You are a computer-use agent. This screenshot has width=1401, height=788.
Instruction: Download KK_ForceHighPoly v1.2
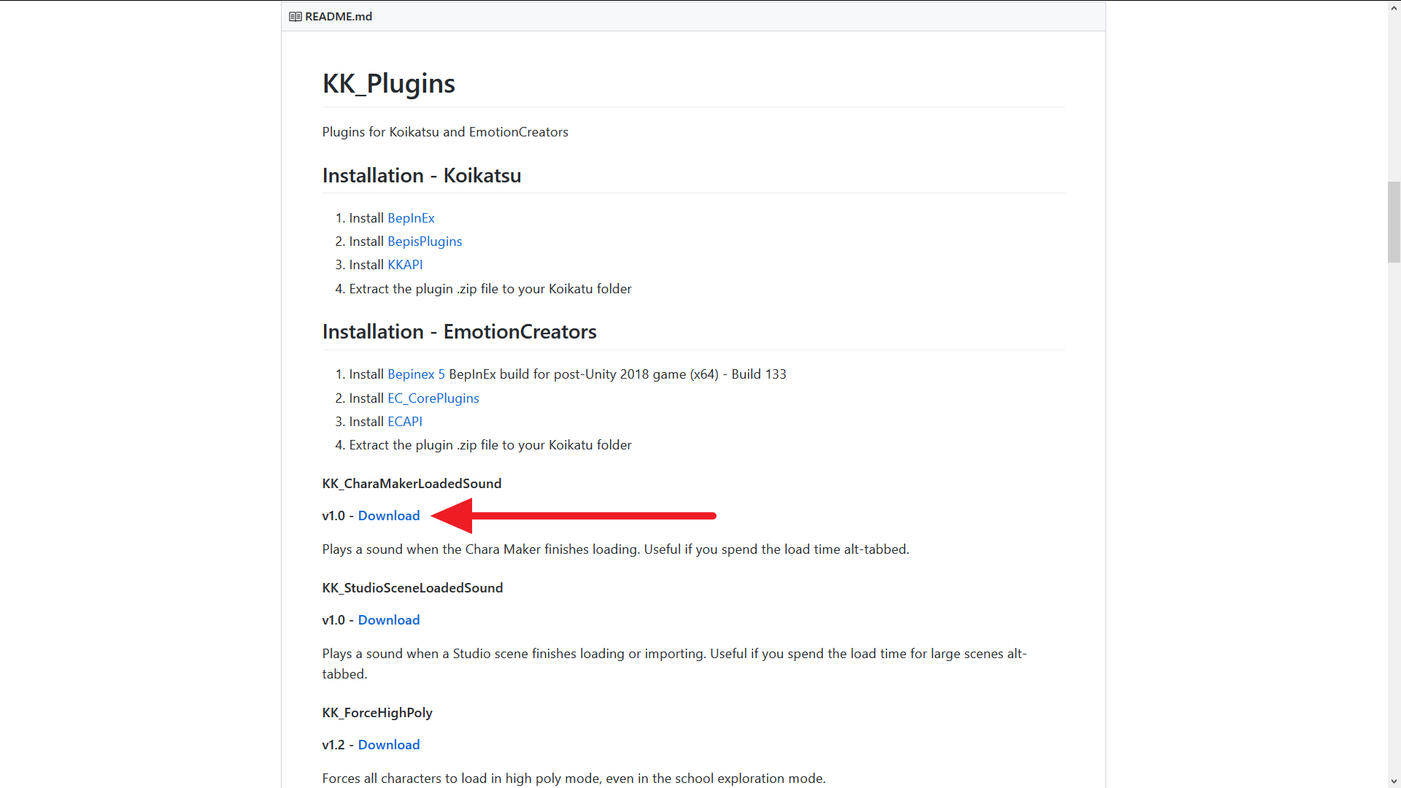pos(389,745)
